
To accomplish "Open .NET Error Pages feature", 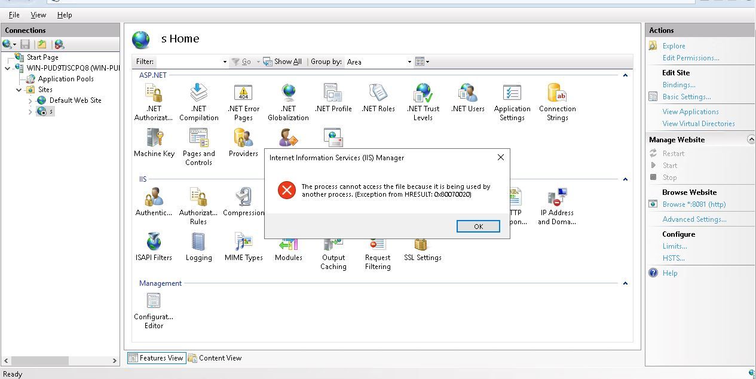I will (x=243, y=102).
